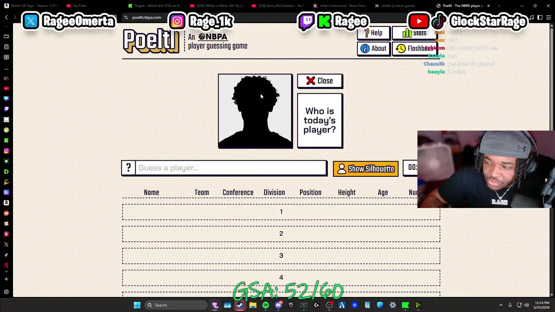Viewport: 555px width, 312px height.
Task: Expand the sidebar chevron below Netflix
Action: click(6, 272)
